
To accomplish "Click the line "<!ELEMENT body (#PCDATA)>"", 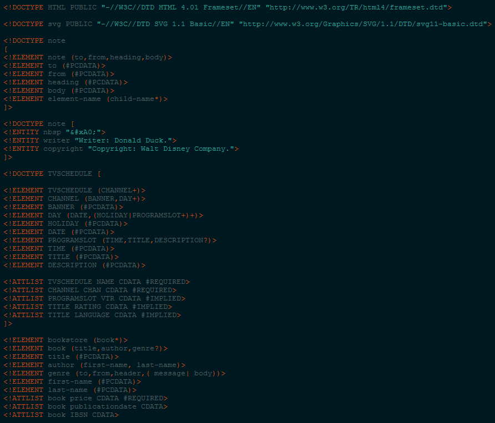I will coord(59,90).
